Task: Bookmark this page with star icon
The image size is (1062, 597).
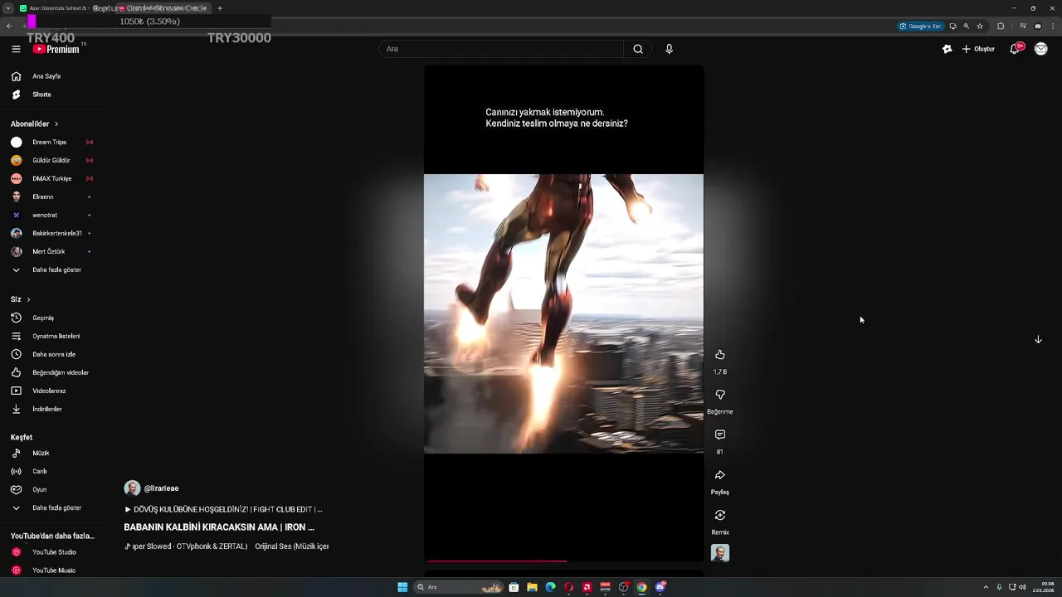Action: (980, 26)
